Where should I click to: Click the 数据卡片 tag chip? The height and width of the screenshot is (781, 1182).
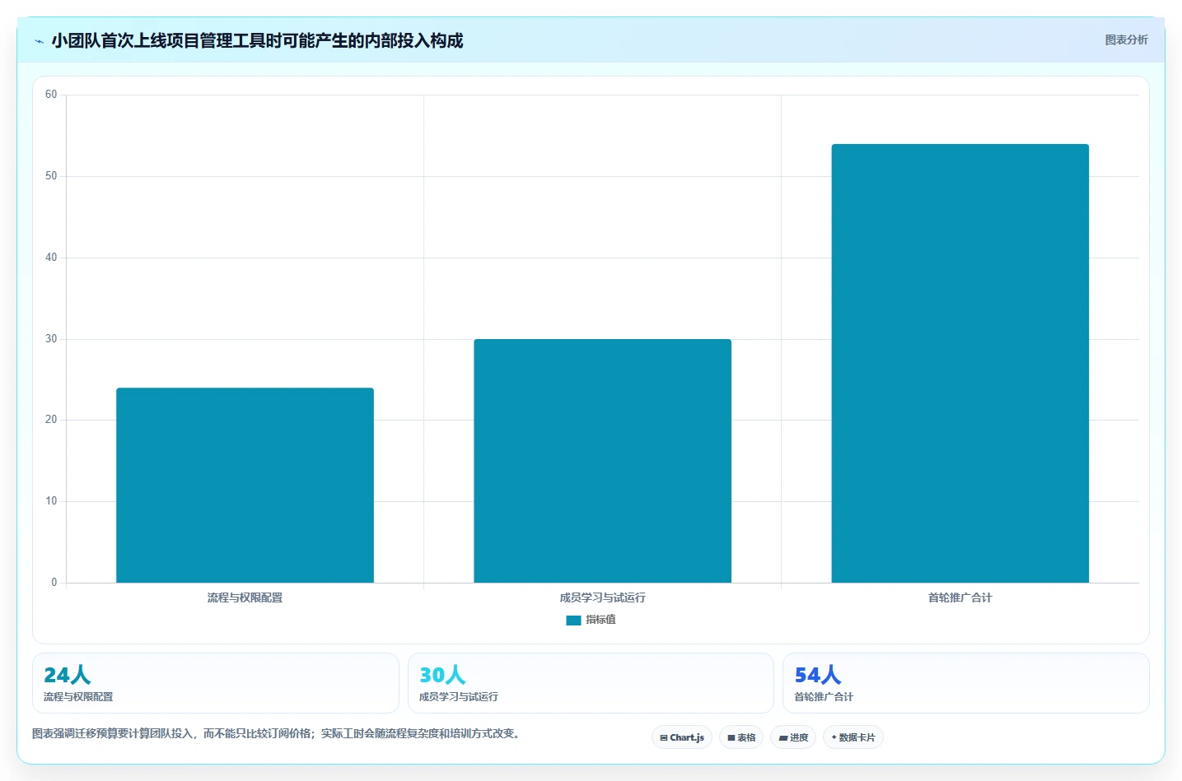pos(853,737)
